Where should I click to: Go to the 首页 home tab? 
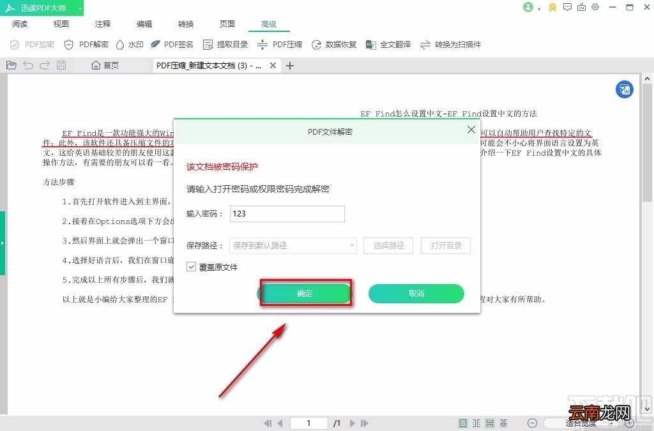[105, 65]
